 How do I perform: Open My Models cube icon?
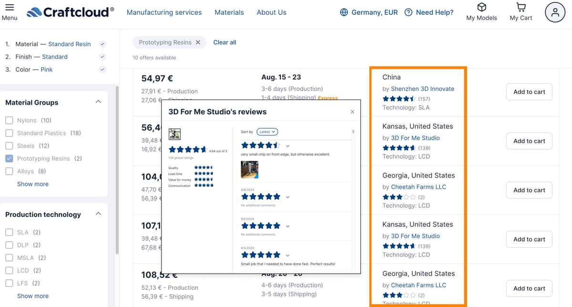[x=482, y=7]
